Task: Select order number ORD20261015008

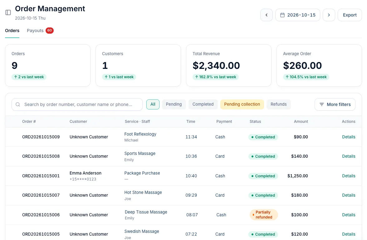Action: [x=41, y=156]
